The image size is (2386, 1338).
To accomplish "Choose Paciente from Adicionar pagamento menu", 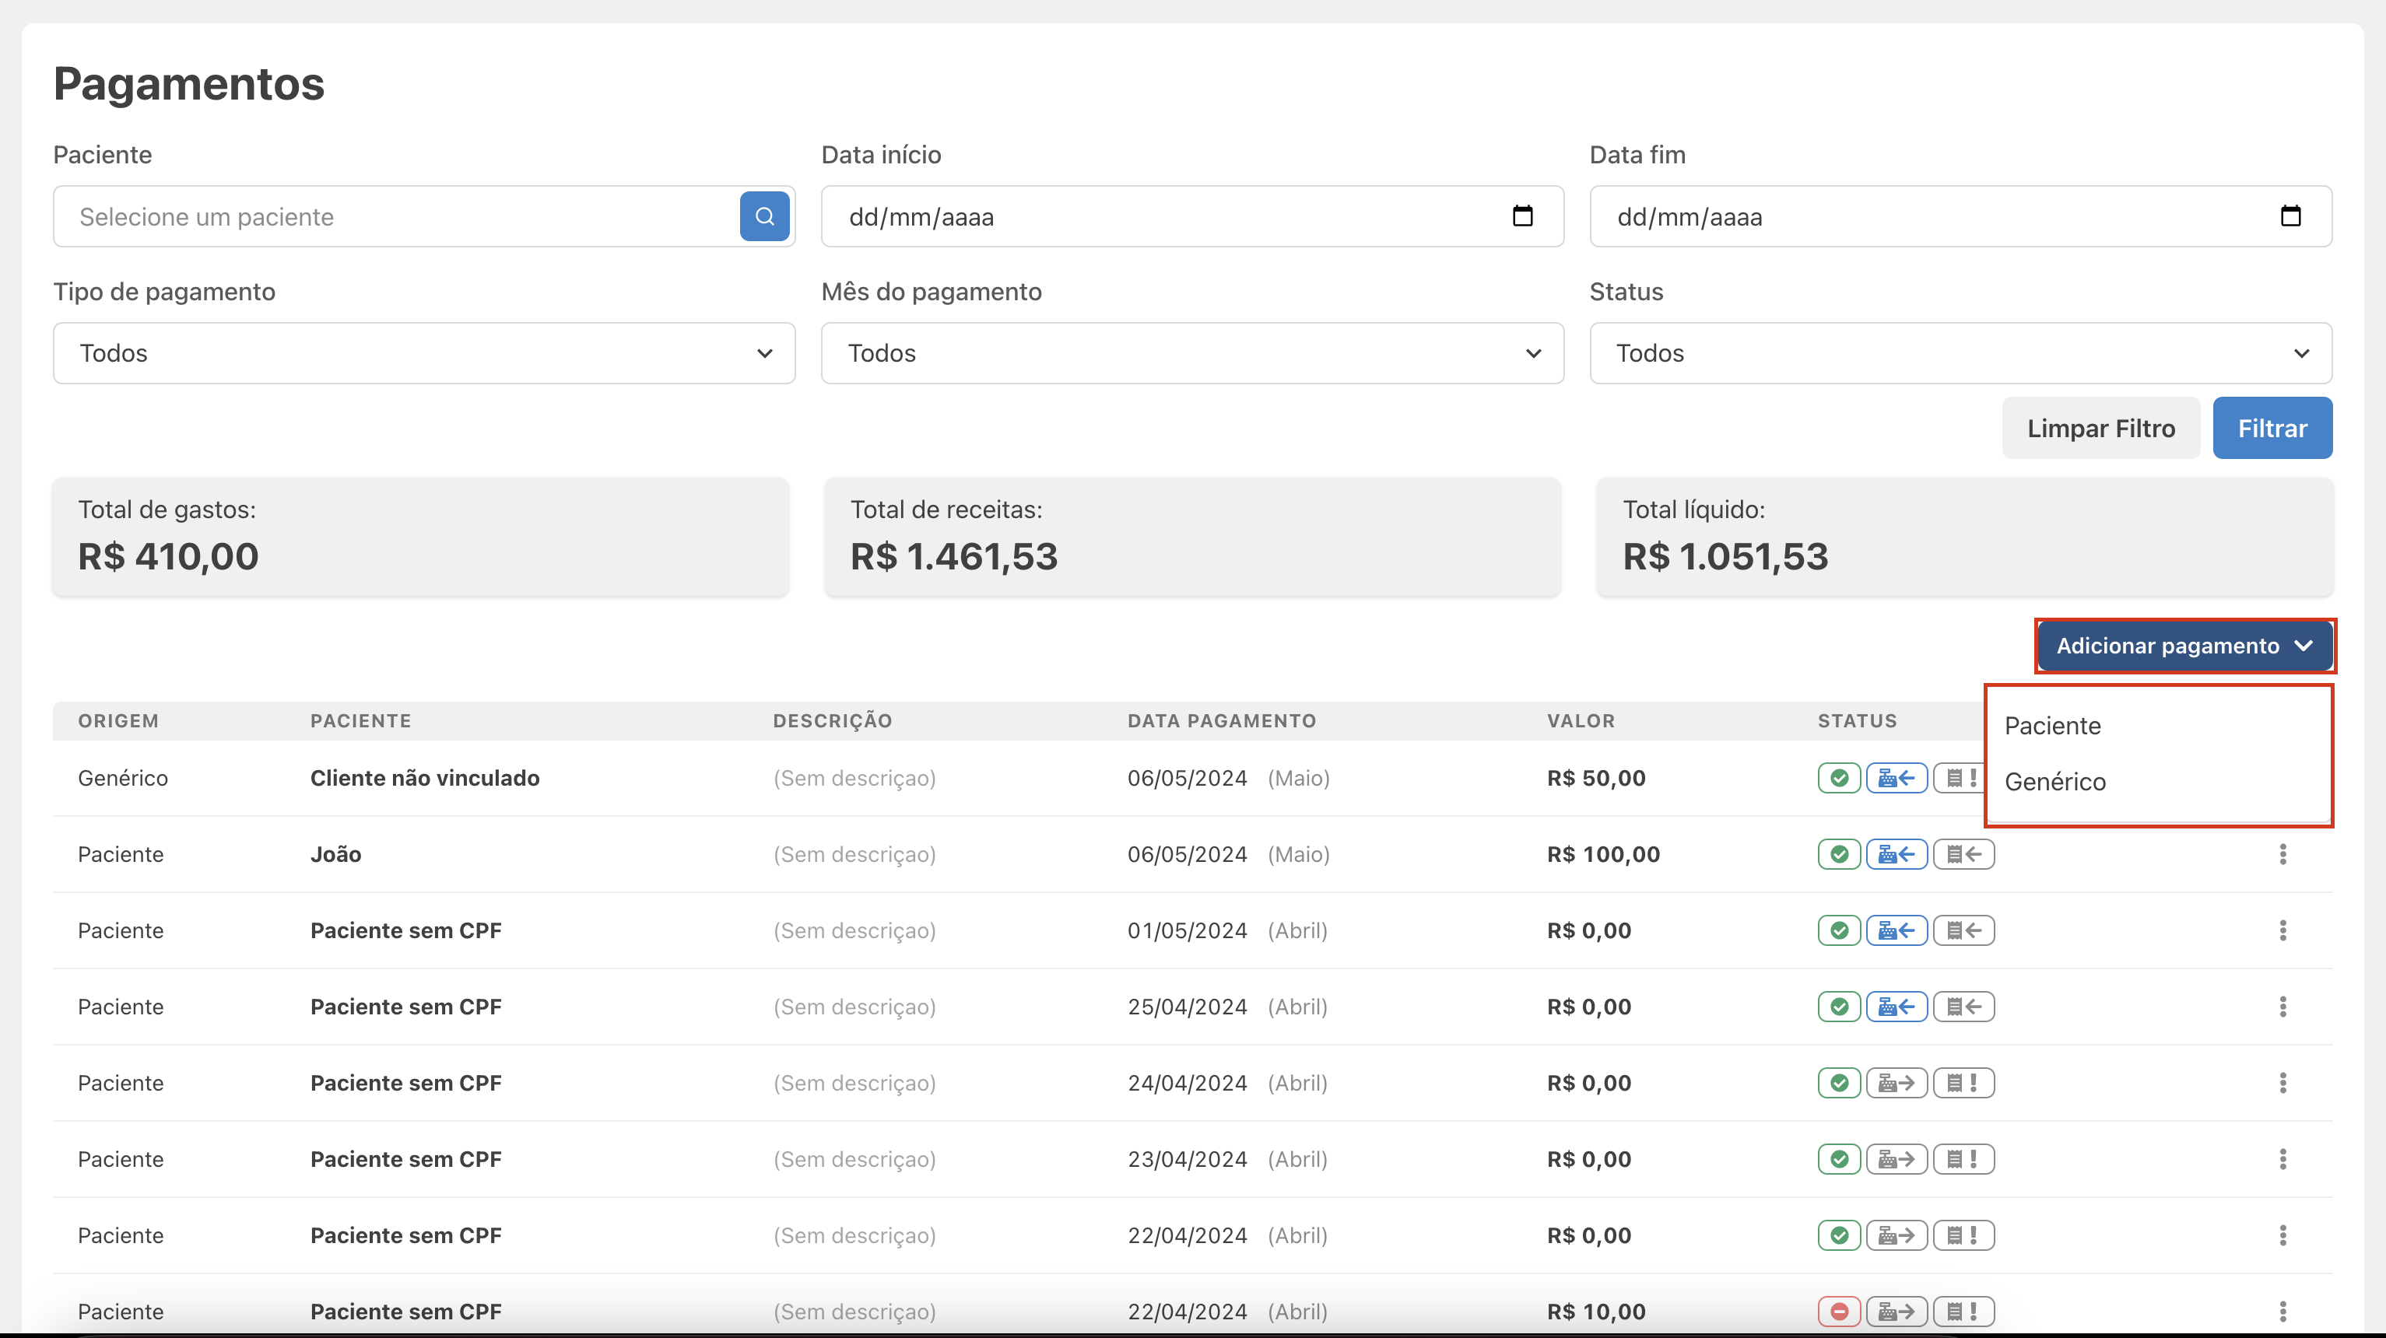I will [2053, 726].
